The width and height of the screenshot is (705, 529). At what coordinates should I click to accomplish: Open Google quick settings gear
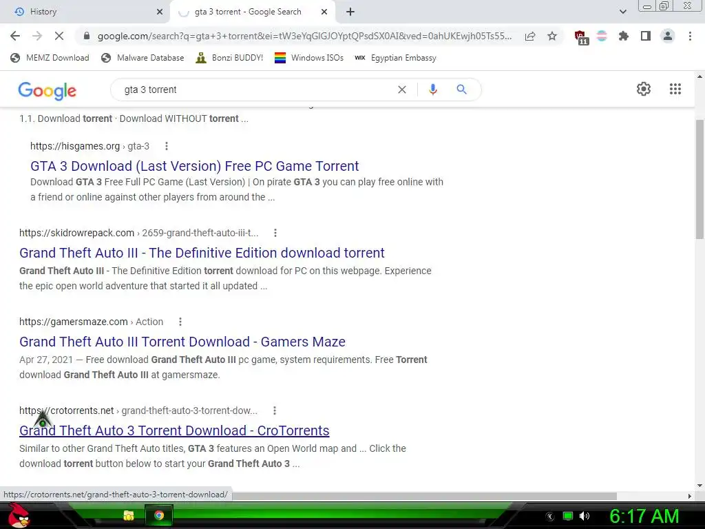(644, 89)
